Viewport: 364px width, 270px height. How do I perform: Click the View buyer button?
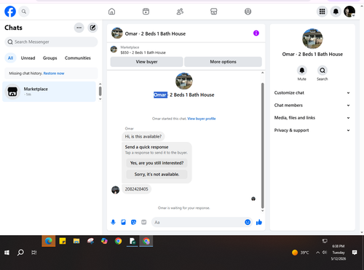coord(146,62)
